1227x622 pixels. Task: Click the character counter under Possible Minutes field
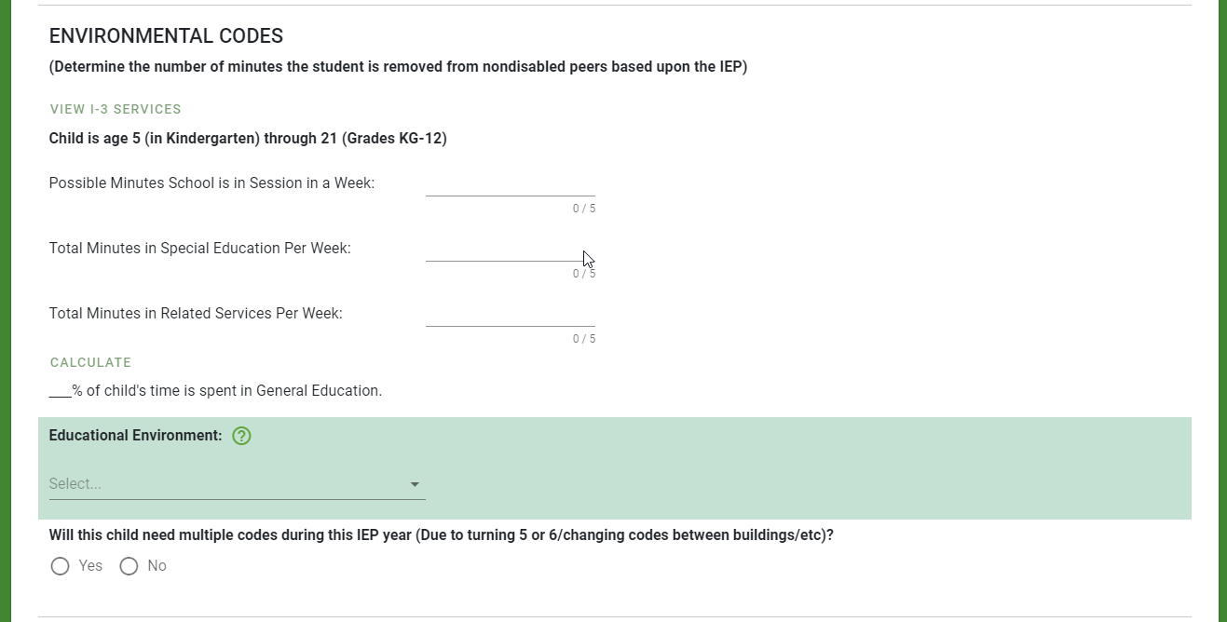coord(584,209)
